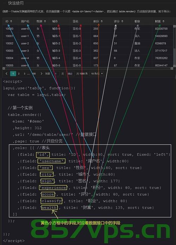Click the sort arrows beside 性别 header
Image resolution: width=176 pixels, height=245 pixels.
coord(45,21)
